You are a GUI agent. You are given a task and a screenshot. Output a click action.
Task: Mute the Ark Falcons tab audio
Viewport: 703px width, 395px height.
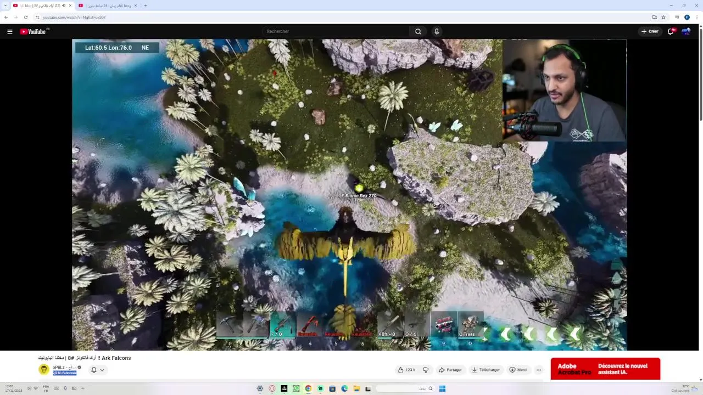[x=63, y=5]
